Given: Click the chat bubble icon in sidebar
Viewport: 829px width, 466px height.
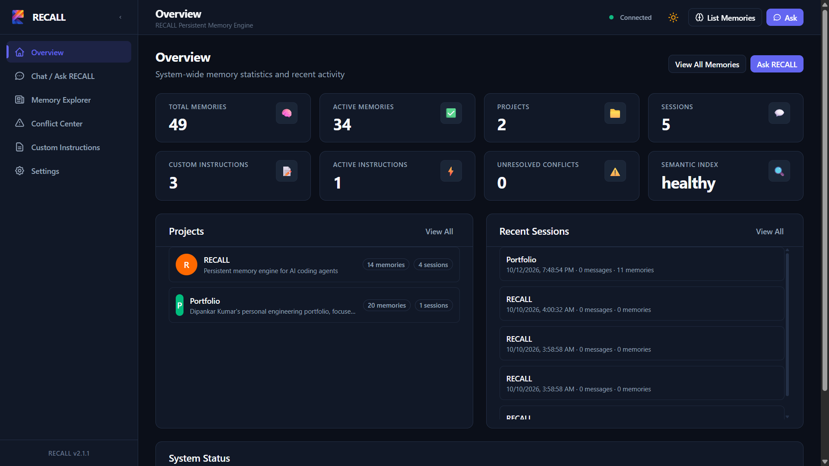Looking at the screenshot, I should [x=19, y=76].
